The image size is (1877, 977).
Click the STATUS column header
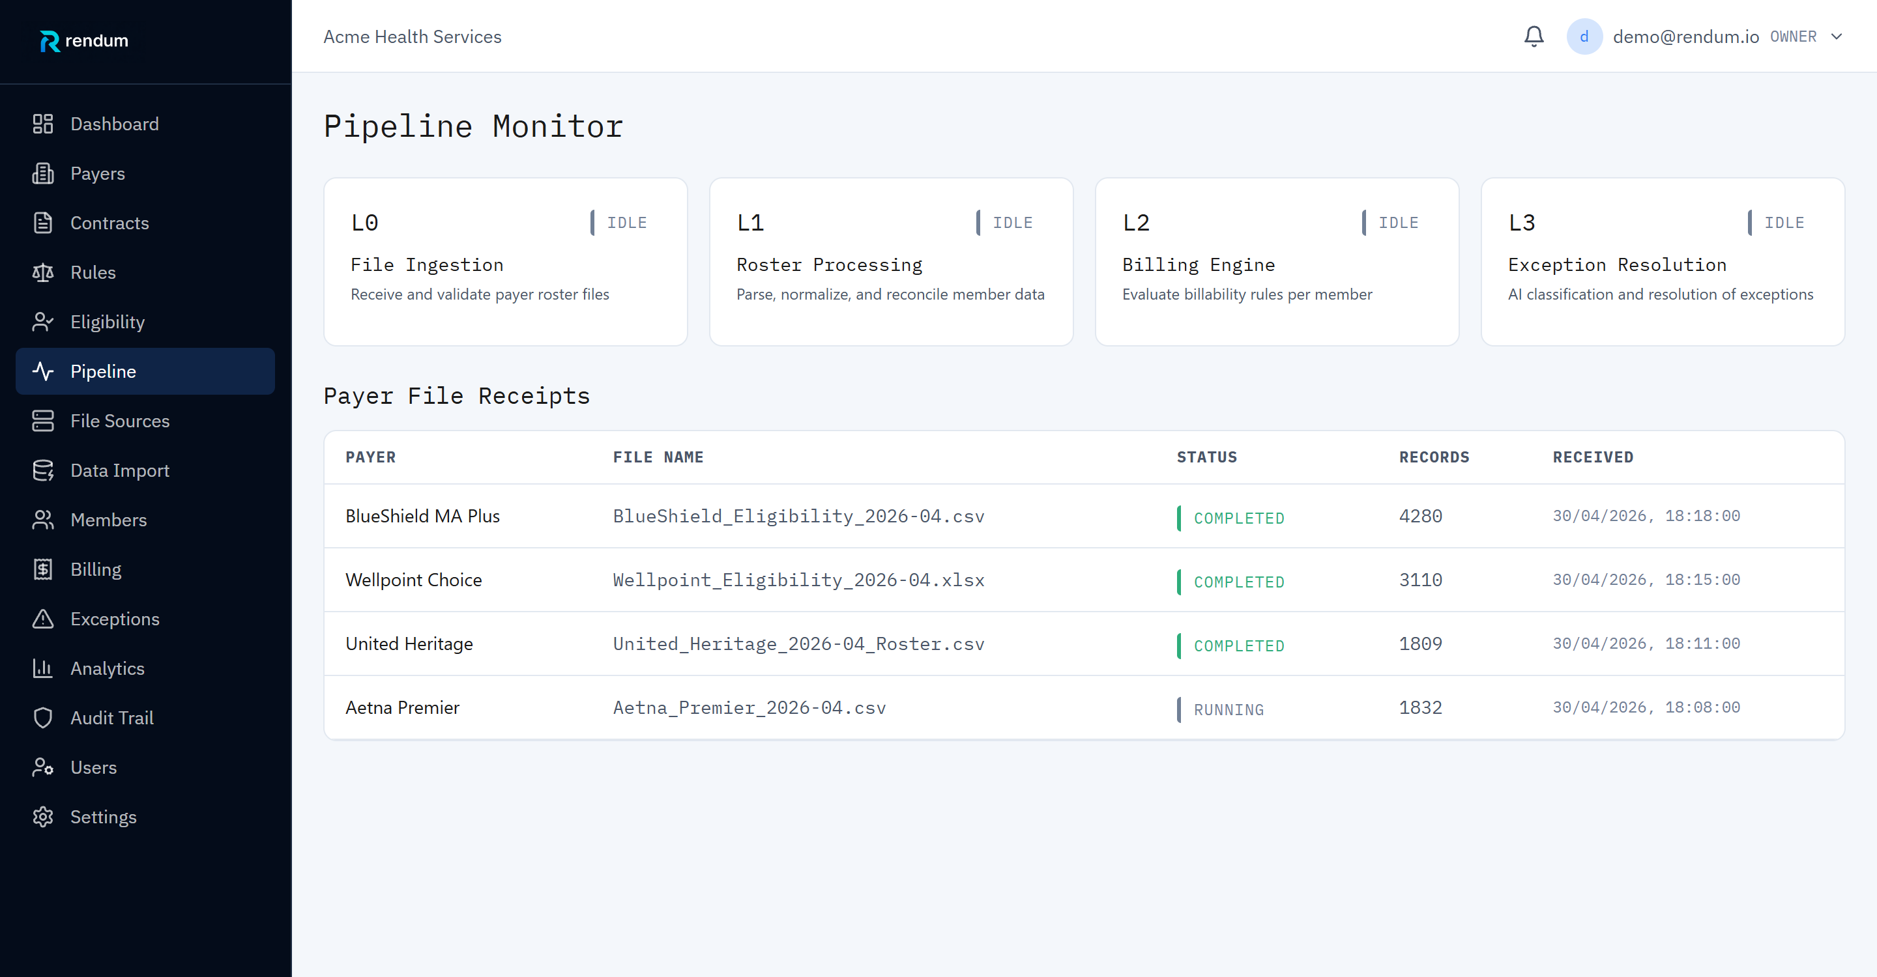[1206, 457]
